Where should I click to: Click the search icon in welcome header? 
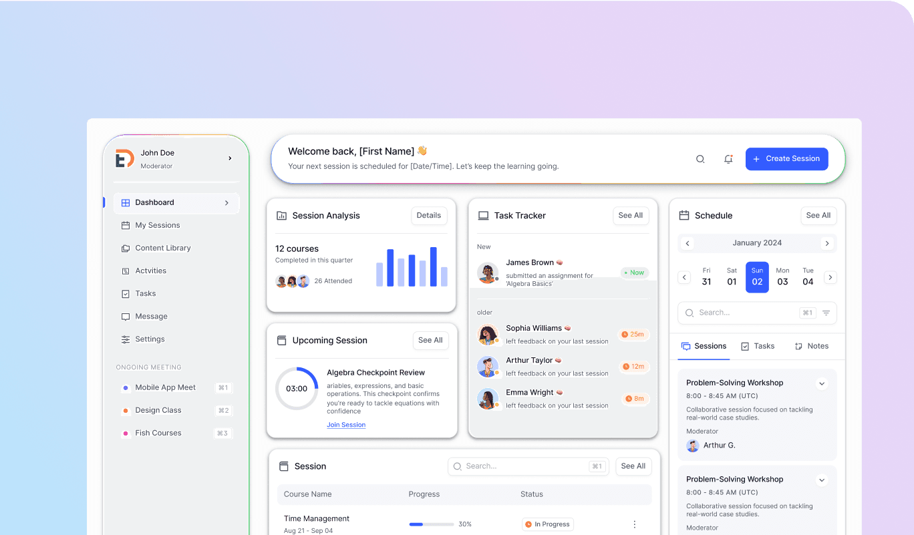pos(700,159)
